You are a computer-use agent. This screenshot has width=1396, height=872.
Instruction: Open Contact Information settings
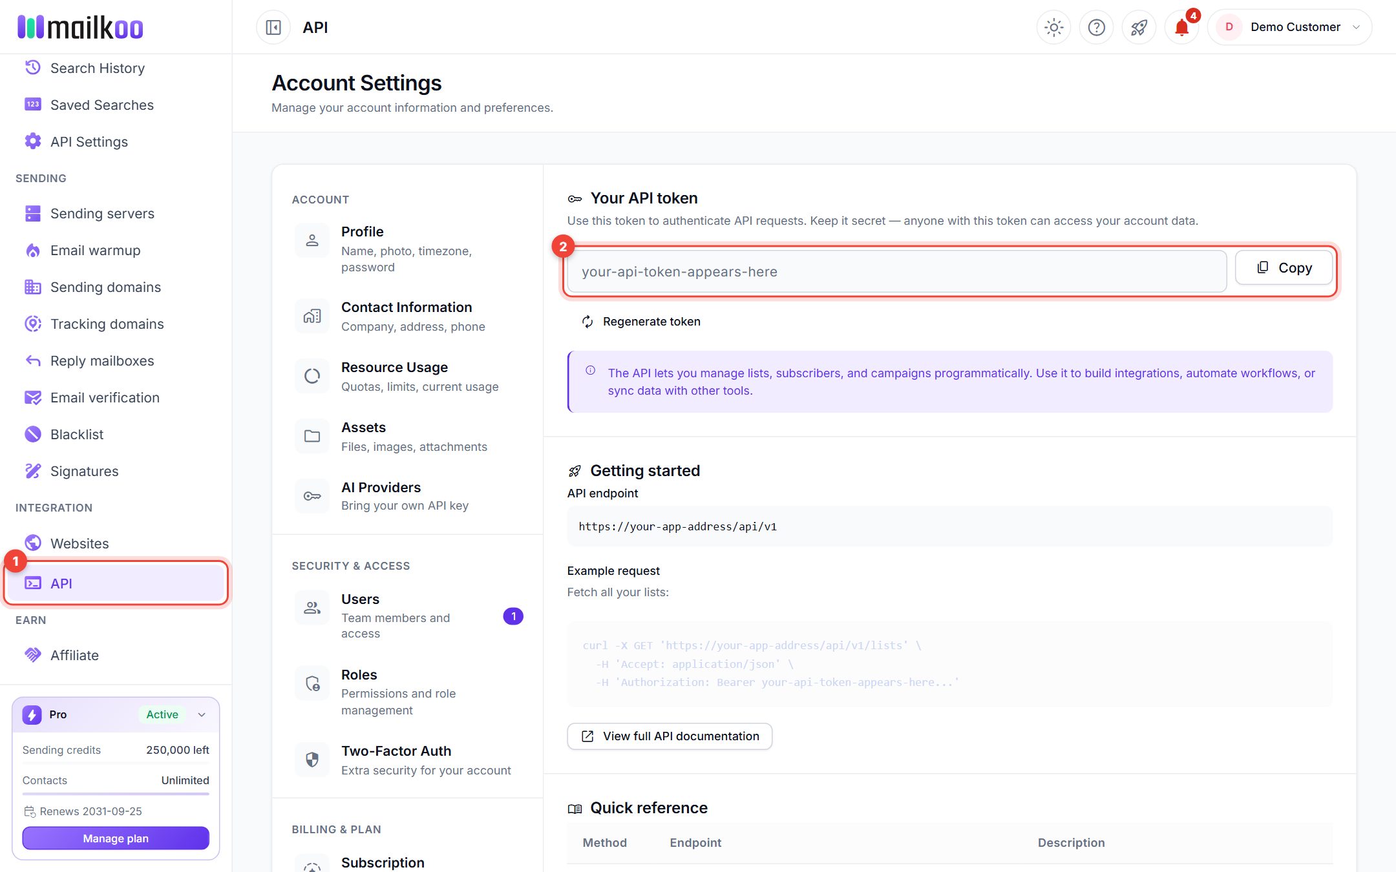pos(407,317)
